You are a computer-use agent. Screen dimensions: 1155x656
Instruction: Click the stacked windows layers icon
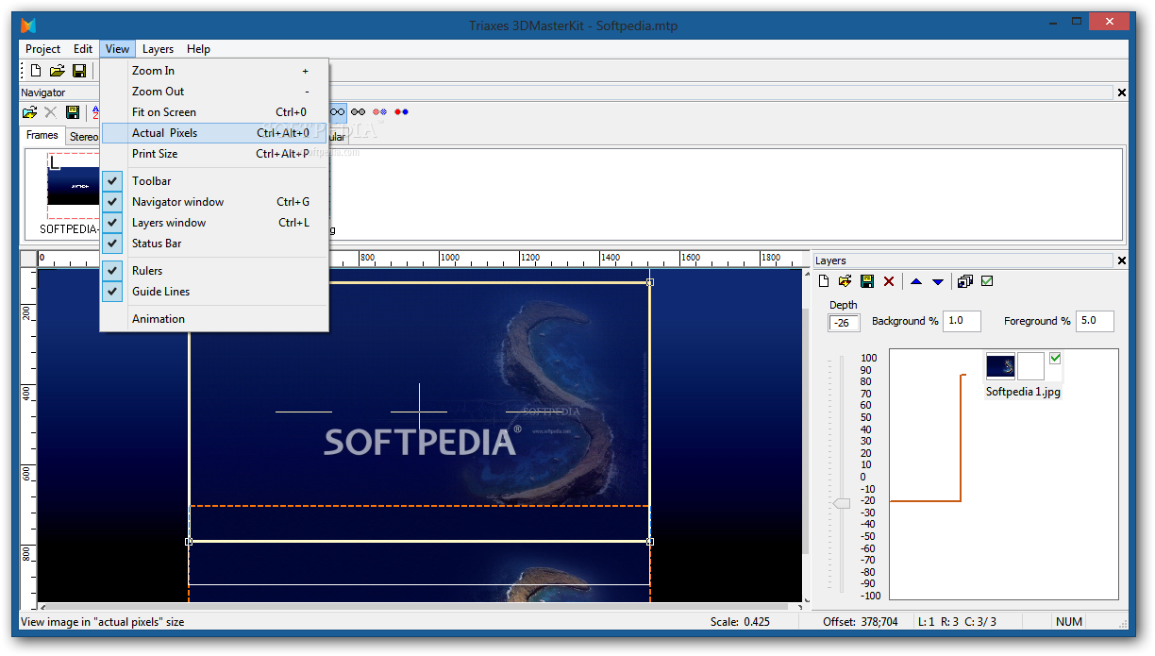(x=965, y=281)
